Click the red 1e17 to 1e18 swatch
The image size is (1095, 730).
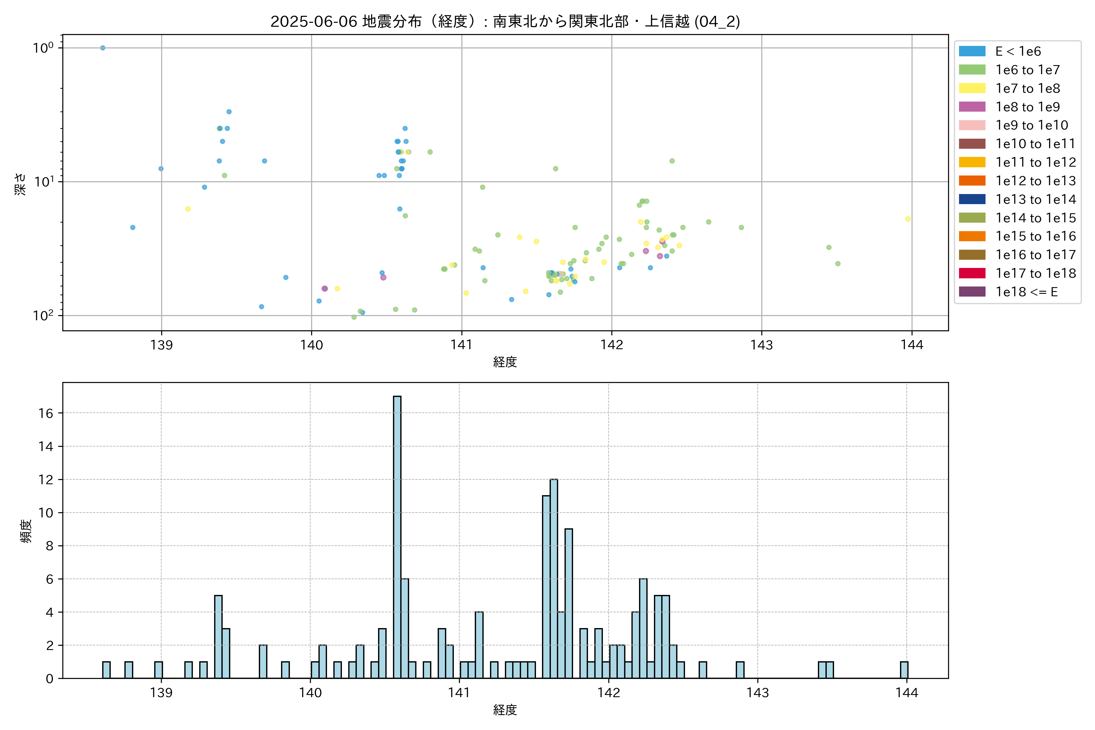(972, 273)
